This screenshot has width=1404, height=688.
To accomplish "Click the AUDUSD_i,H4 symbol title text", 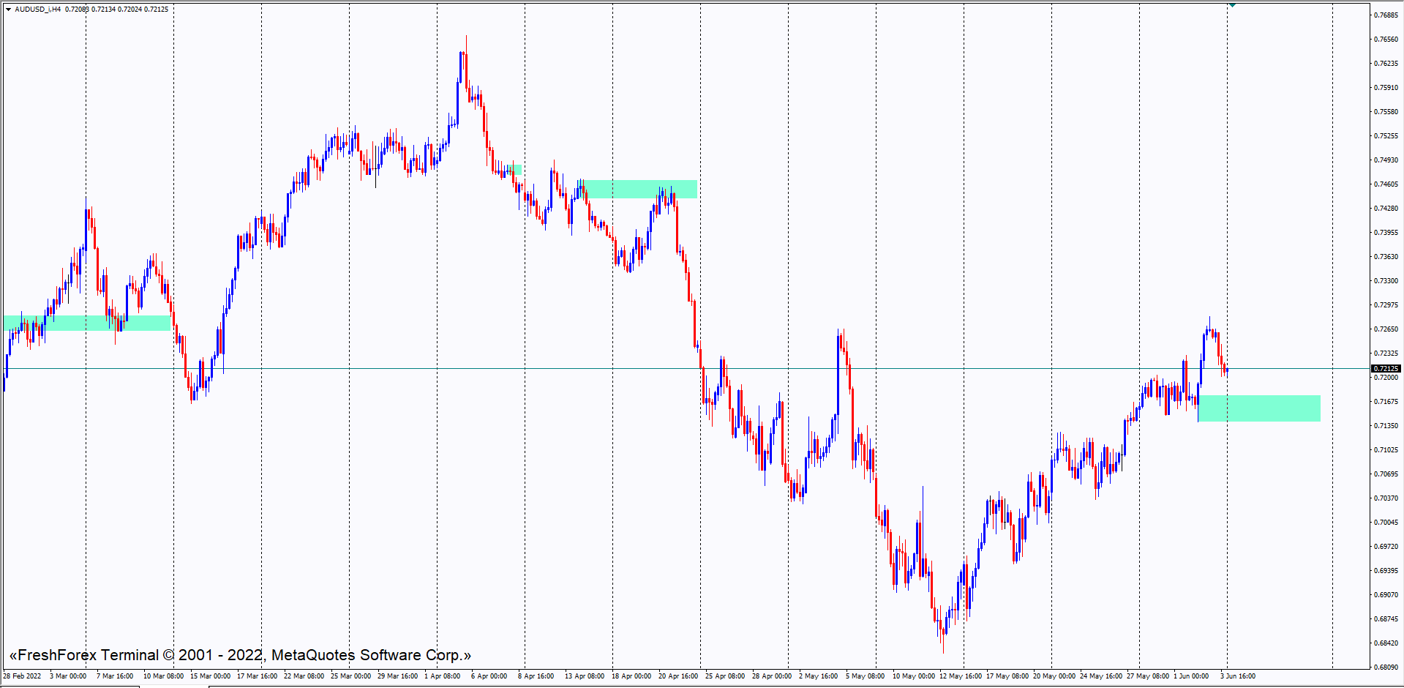I will tap(38, 10).
